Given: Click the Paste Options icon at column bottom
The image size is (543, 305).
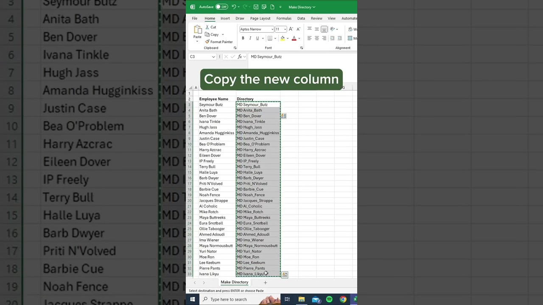Looking at the screenshot, I should (x=285, y=275).
